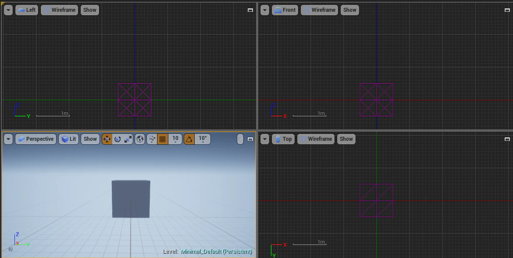Select the wireframe cube in Front viewport

pos(376,100)
